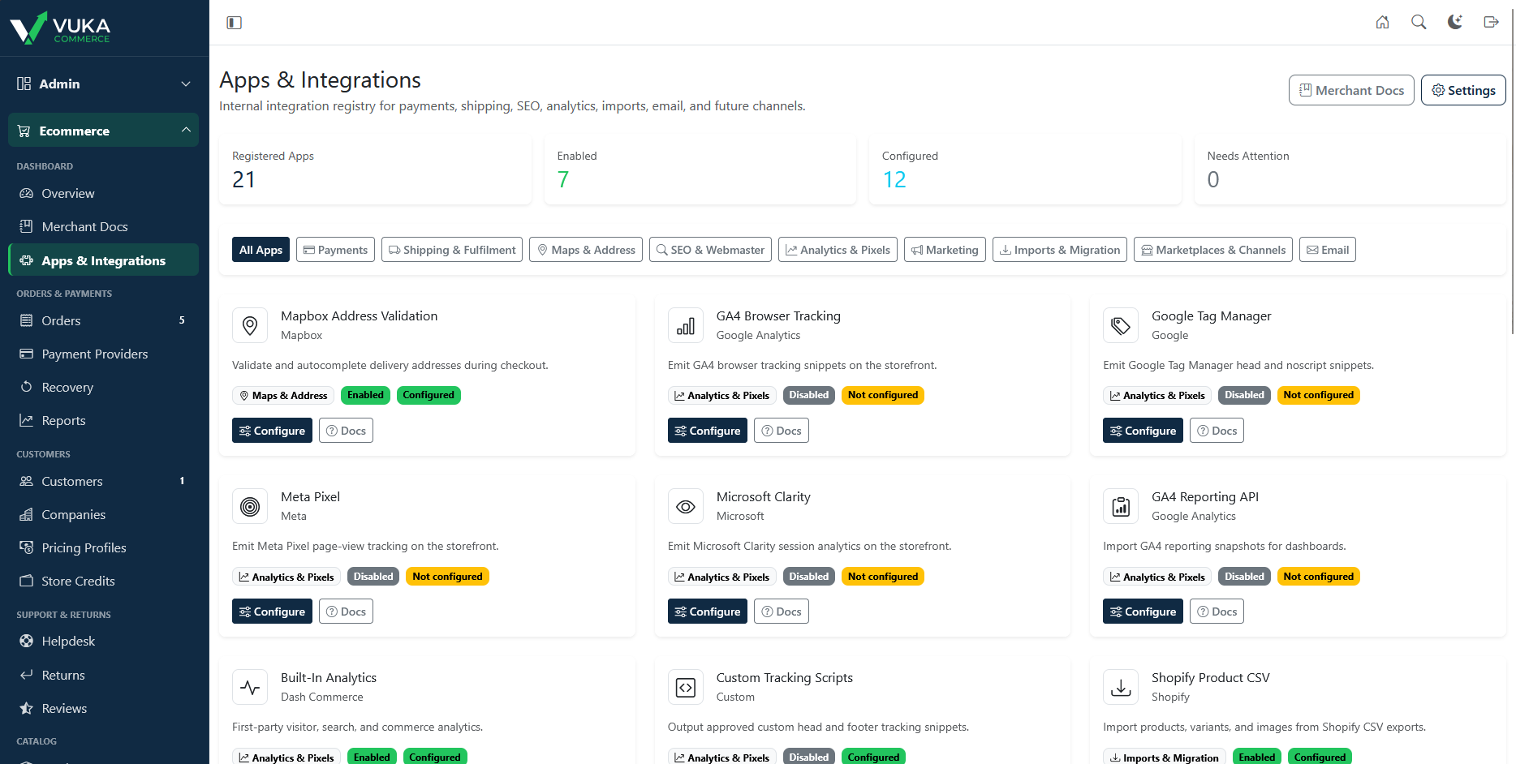Click the GA4 Browser Tracking chart icon
The width and height of the screenshot is (1516, 764).
(686, 325)
